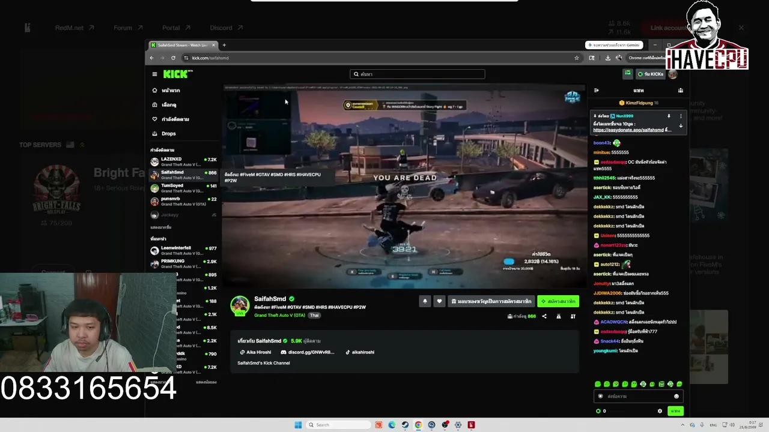Select the first quick emote in chat

pos(597,384)
